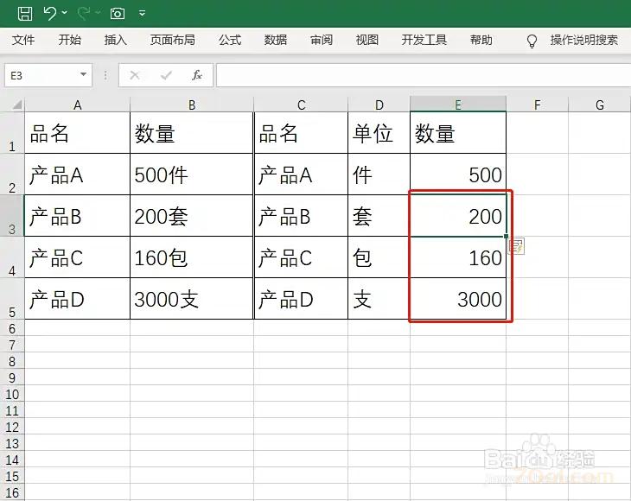
Task: Select cell B1 containing 数量
Action: 192,133
